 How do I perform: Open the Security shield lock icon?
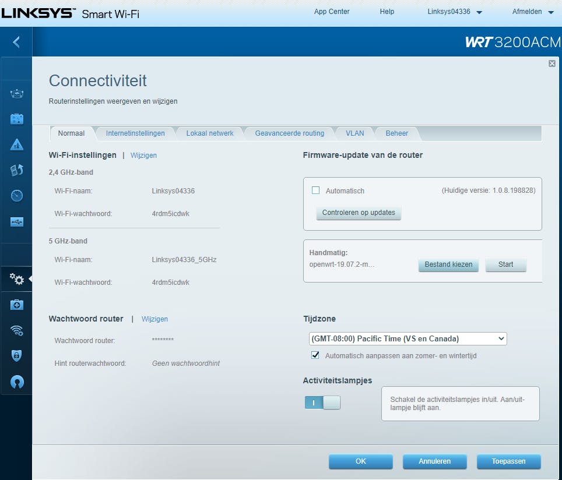17,356
